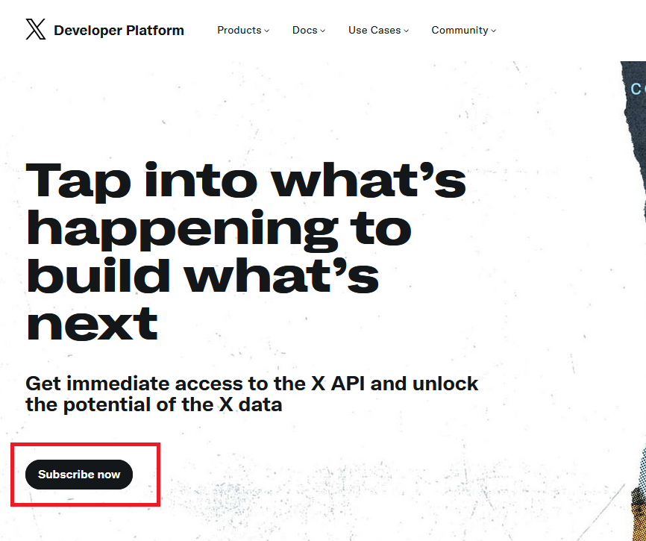Open the Community dropdown menu
The width and height of the screenshot is (646, 541).
pos(463,30)
